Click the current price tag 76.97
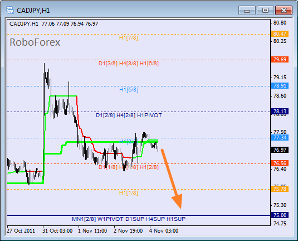 tap(280, 150)
